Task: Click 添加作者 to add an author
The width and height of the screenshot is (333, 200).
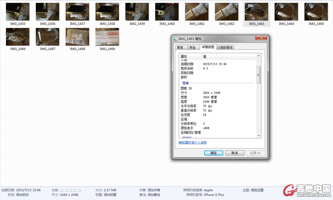Action: point(154,190)
